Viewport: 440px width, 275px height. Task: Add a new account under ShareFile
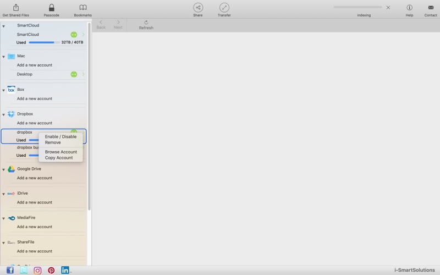point(35,251)
